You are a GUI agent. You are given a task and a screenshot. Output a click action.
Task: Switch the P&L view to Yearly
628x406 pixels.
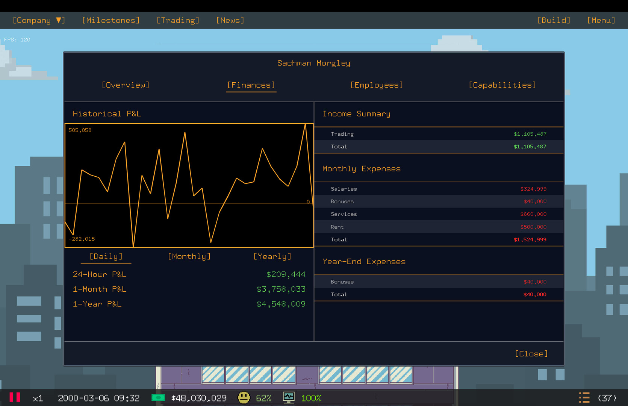point(272,256)
